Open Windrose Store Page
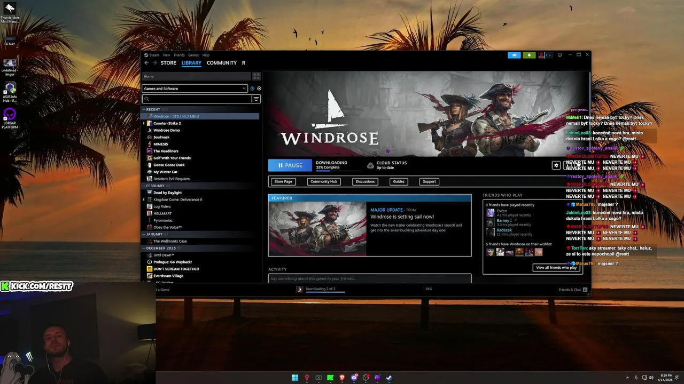The image size is (684, 384). coord(283,181)
